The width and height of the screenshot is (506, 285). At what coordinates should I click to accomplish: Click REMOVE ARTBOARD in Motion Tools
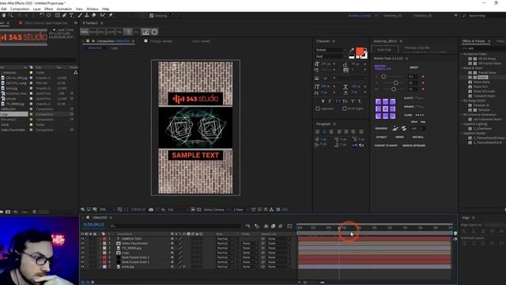(414, 146)
